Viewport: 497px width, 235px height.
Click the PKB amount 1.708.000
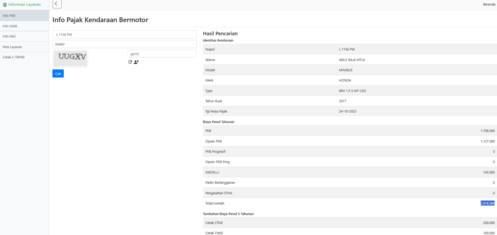[487, 131]
